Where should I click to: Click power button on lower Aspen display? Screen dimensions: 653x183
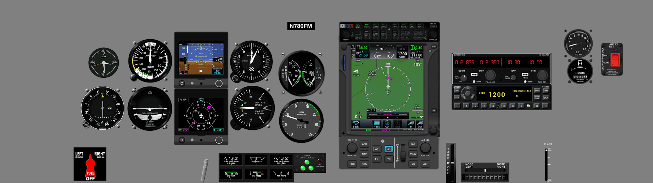click(182, 140)
